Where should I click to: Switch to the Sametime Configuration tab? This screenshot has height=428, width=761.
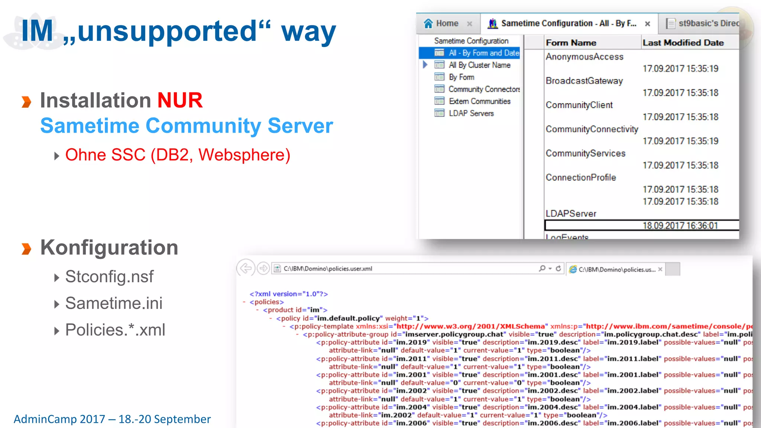pos(569,23)
